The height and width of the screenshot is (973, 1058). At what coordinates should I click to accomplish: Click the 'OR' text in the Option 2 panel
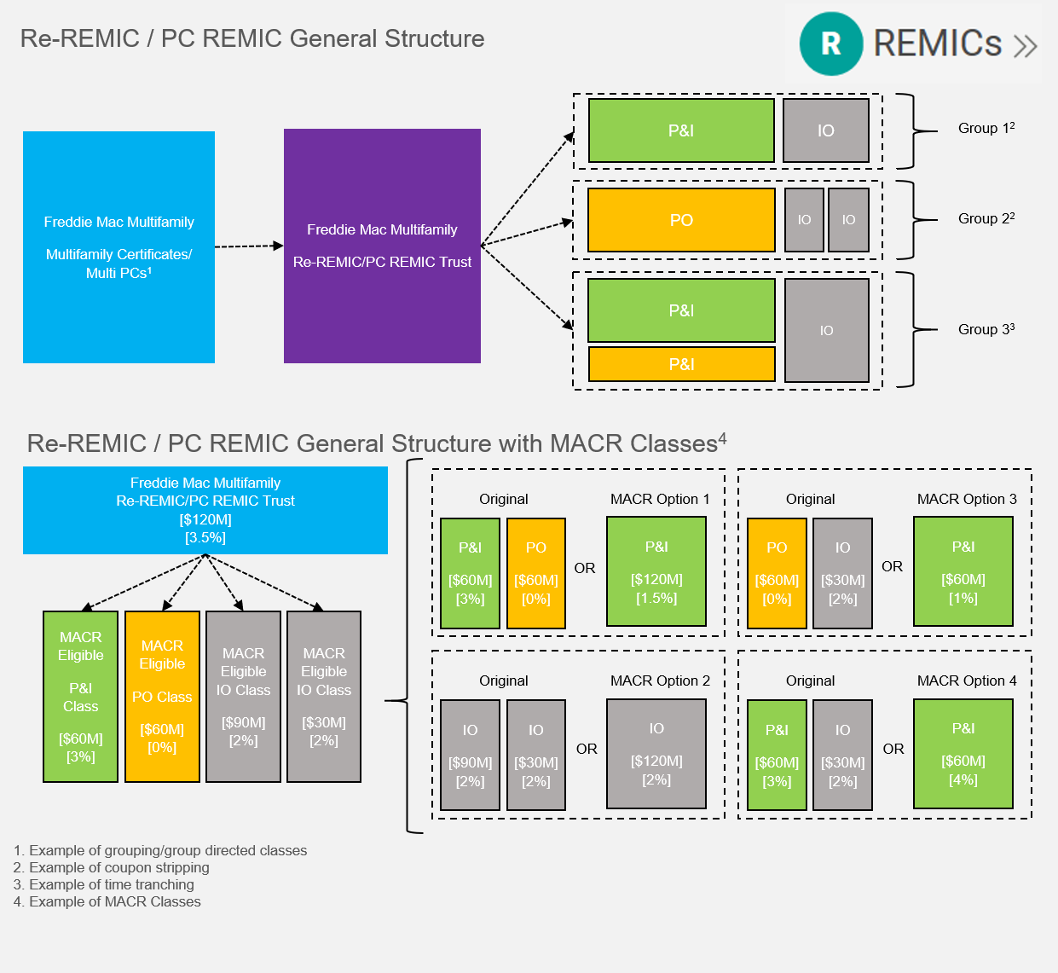(x=587, y=749)
